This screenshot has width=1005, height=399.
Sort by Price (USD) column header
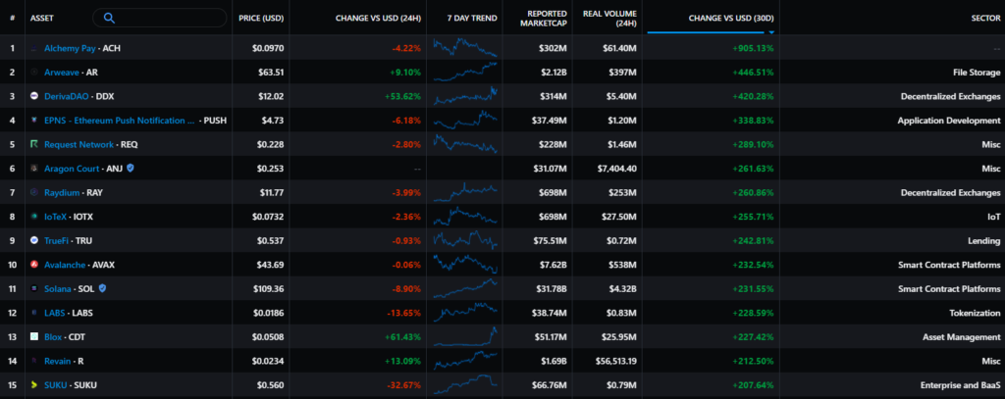[261, 18]
